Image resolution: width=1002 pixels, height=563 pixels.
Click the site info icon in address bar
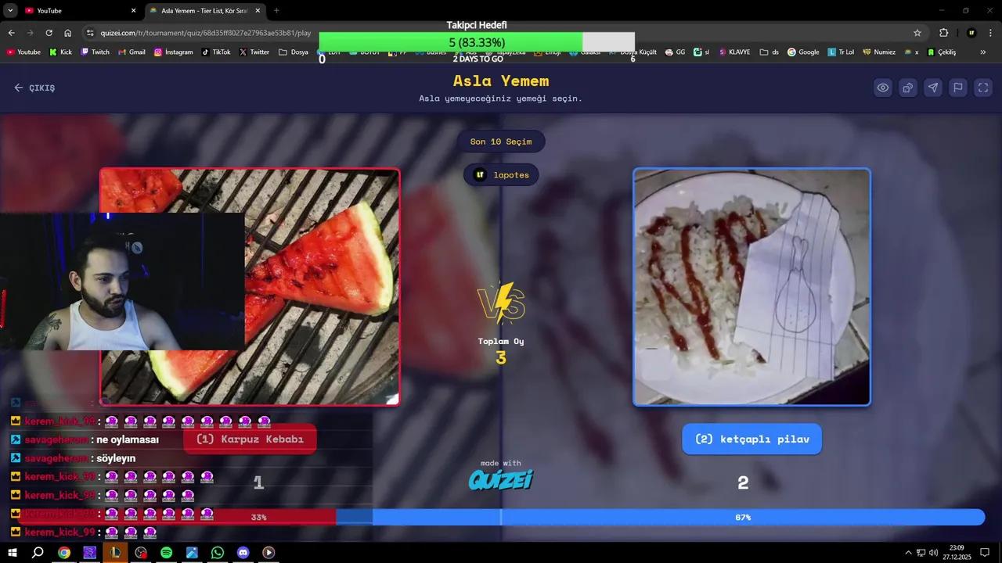90,33
